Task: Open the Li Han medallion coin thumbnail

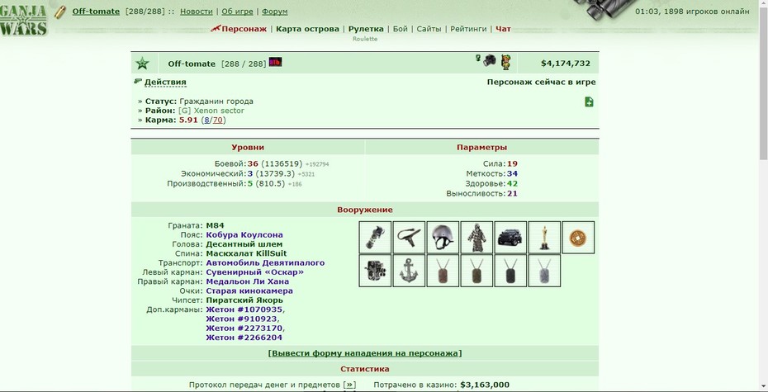Action: [x=578, y=238]
